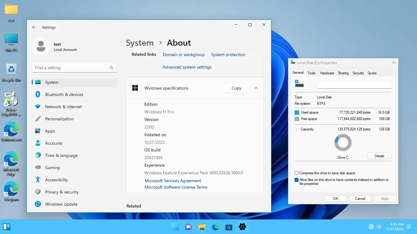Enable Compress this drive to save disk space
Viewport: 417px width, 234px height.
[x=296, y=173]
